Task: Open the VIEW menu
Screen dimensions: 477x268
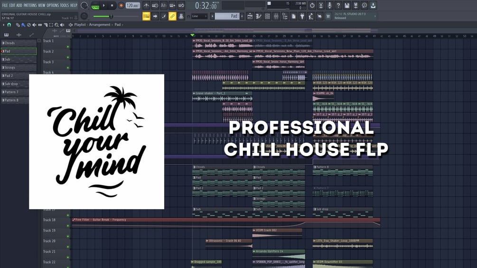Action: (42, 5)
